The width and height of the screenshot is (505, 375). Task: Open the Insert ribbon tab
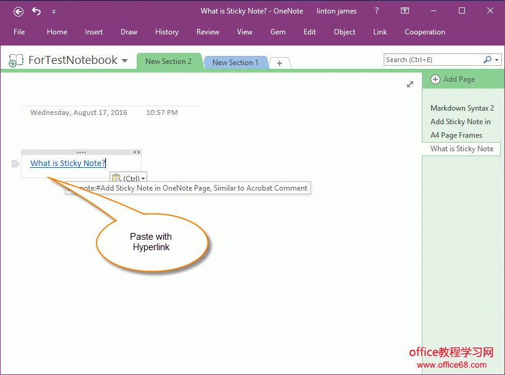94,32
